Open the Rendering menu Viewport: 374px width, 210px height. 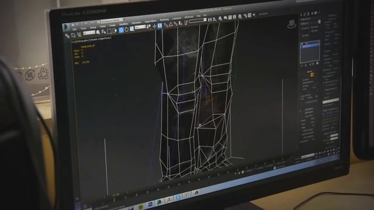point(164,20)
